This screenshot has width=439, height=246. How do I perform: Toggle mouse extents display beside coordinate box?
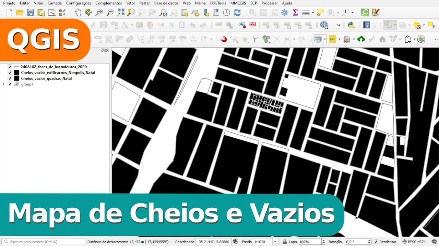click(x=235, y=242)
